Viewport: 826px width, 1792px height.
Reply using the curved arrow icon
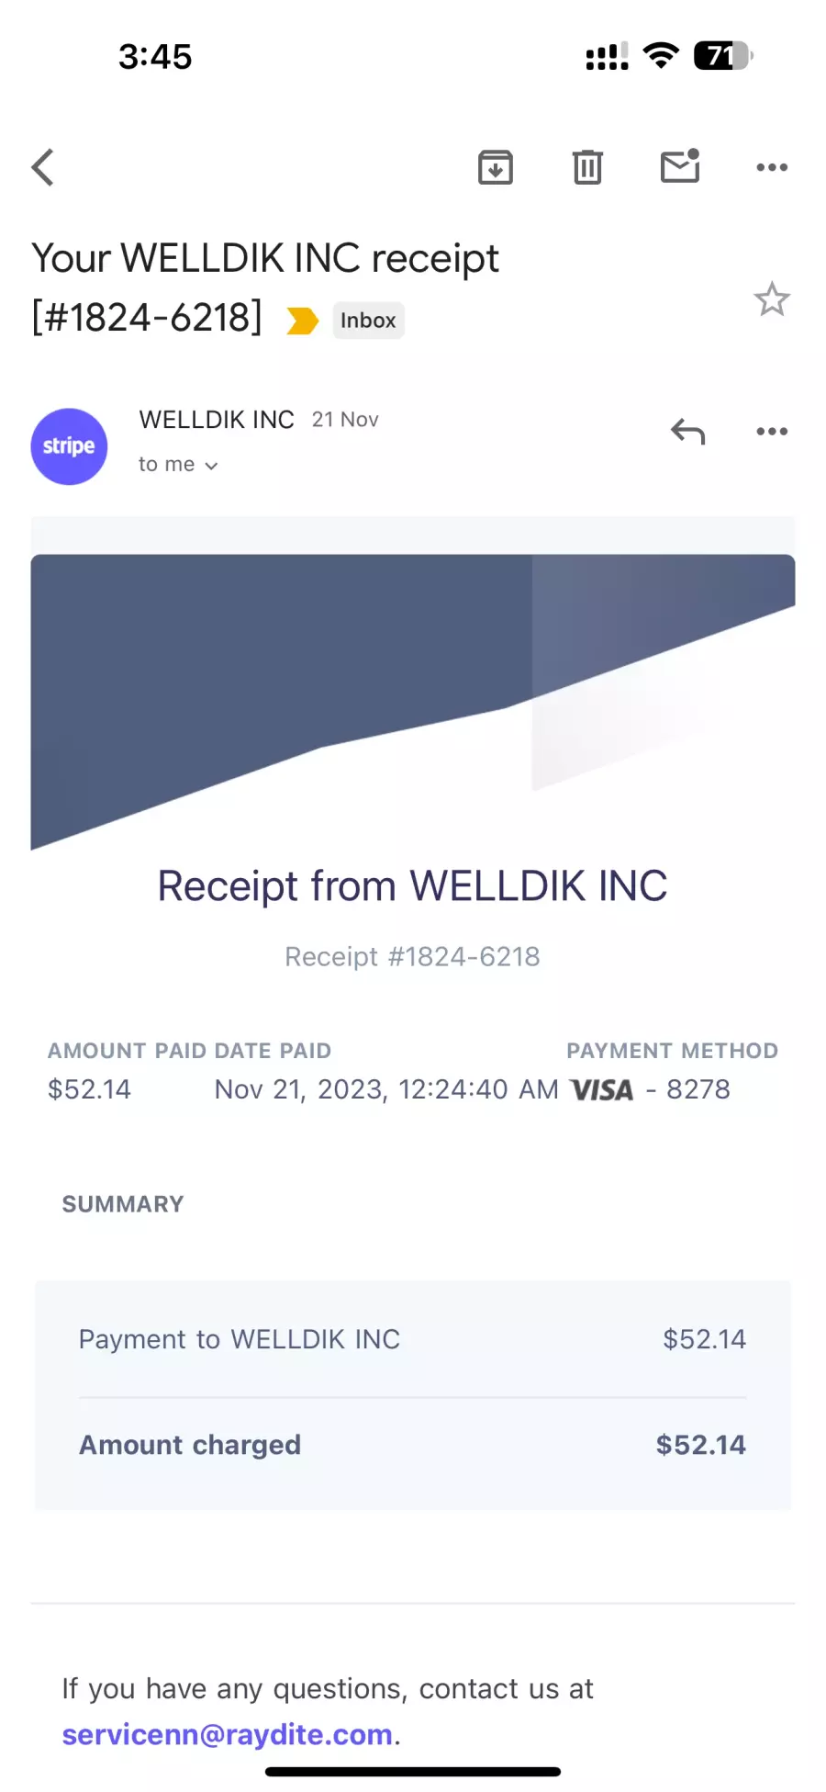687,431
